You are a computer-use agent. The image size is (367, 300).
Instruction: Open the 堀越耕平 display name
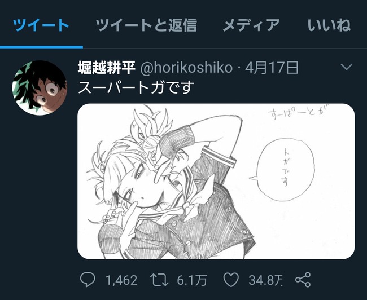coord(107,67)
